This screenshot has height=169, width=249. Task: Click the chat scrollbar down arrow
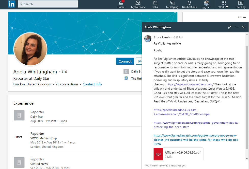click(x=247, y=158)
